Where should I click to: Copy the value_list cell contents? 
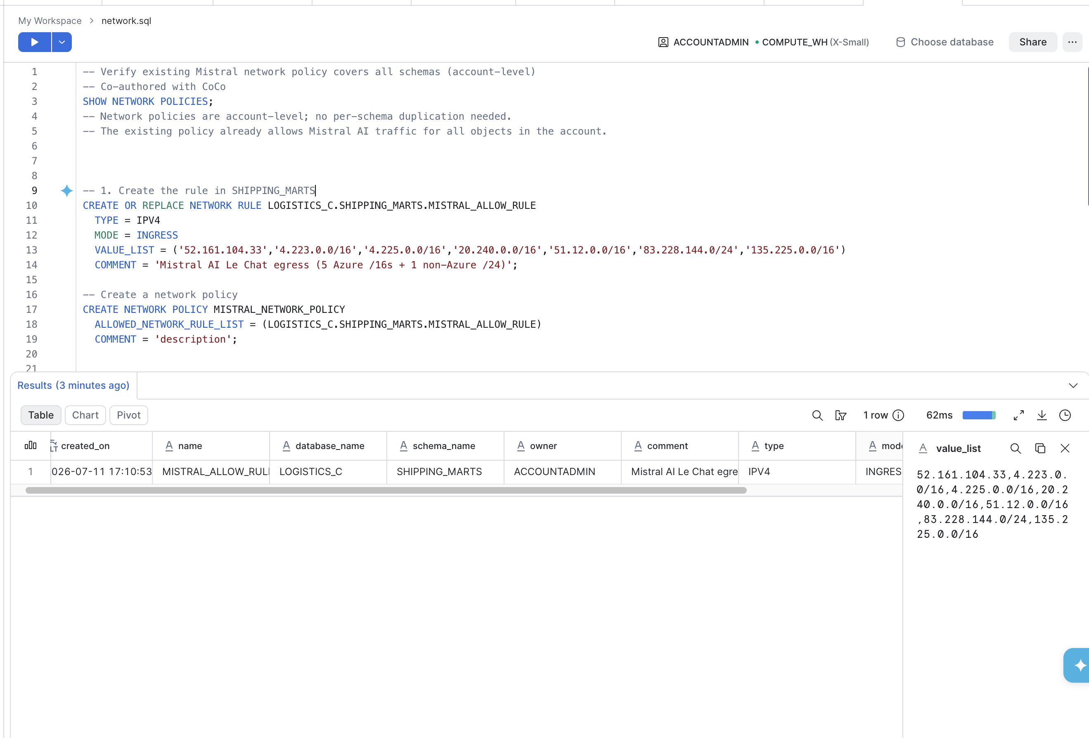coord(1040,448)
